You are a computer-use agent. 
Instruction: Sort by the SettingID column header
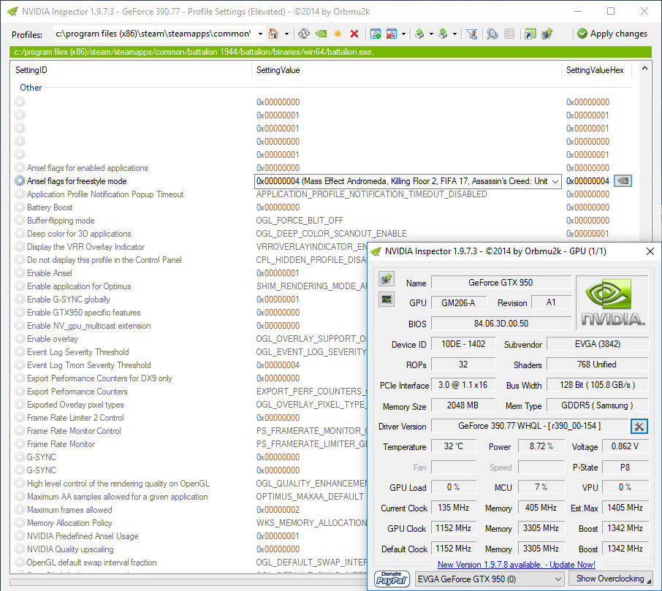pyautogui.click(x=131, y=70)
